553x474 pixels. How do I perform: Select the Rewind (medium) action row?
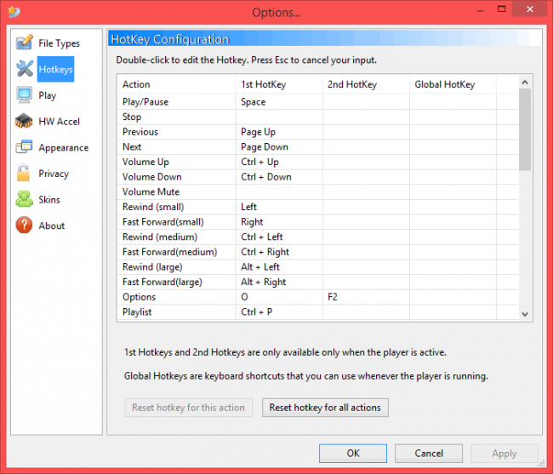click(x=317, y=237)
